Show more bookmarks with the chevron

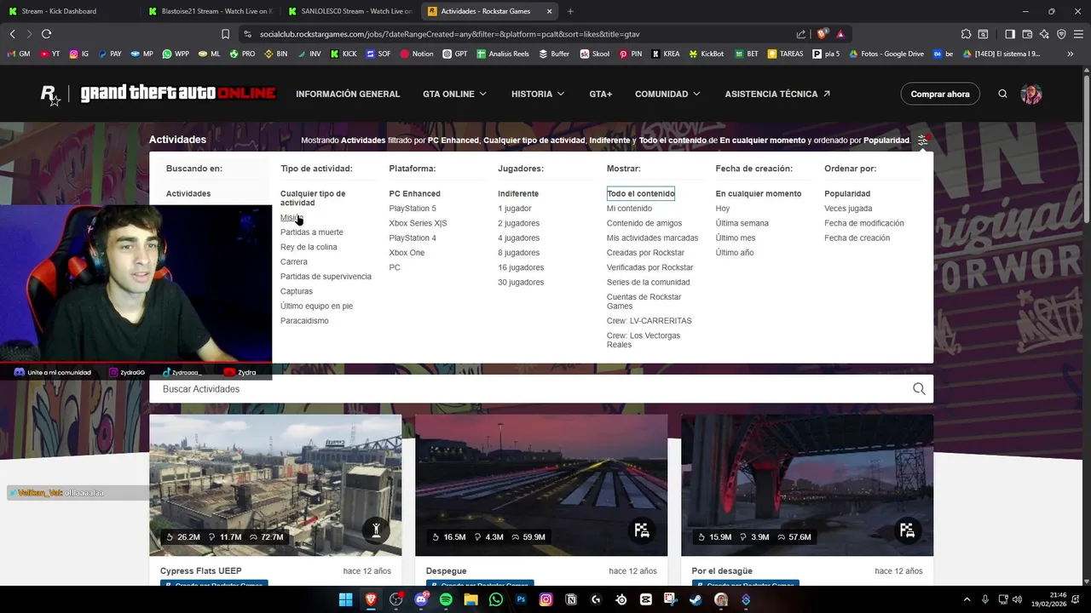[1071, 54]
